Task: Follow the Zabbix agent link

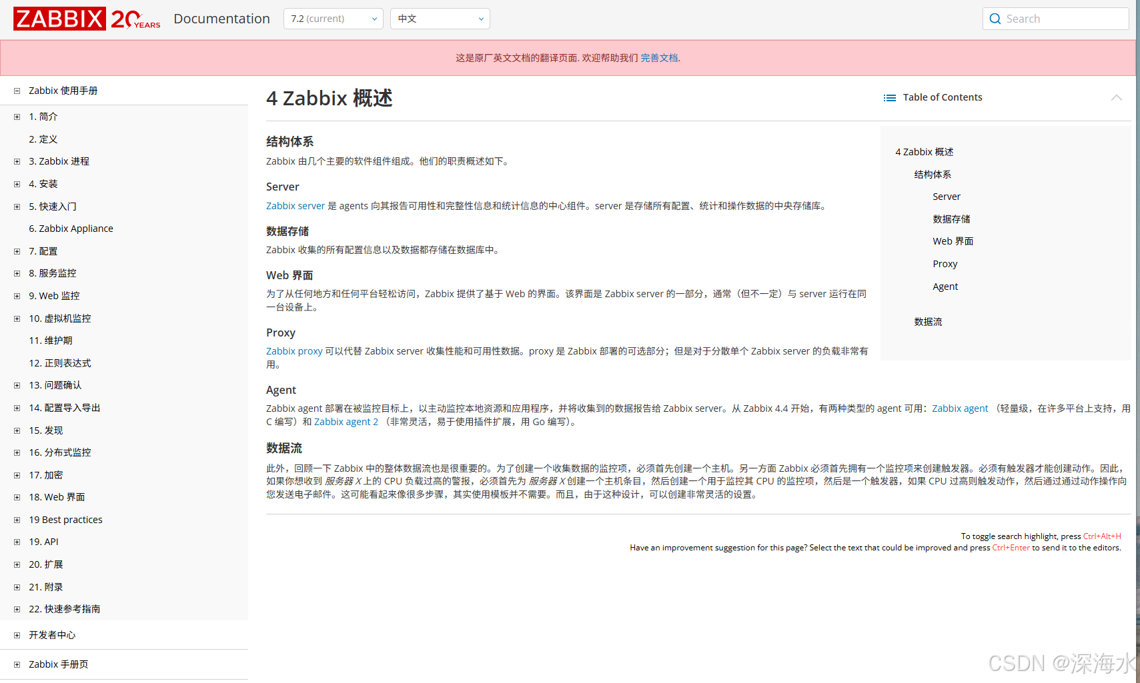Action: coord(960,408)
